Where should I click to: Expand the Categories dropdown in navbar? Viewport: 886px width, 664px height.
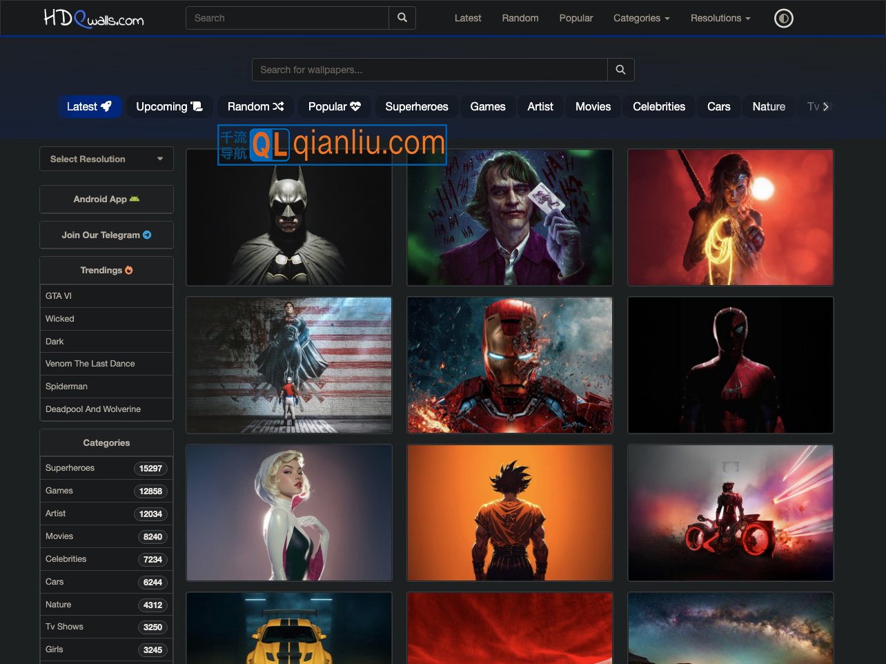click(x=641, y=18)
